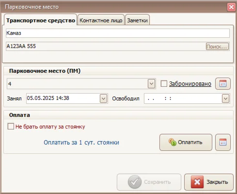Click Оплатить за 1 сут. стоянки text

(x=81, y=143)
